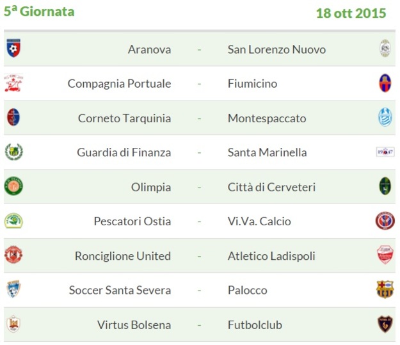Screen dimensions: 400x345
Task: Click the Virtus Bolsena team name
Action: click(x=134, y=325)
